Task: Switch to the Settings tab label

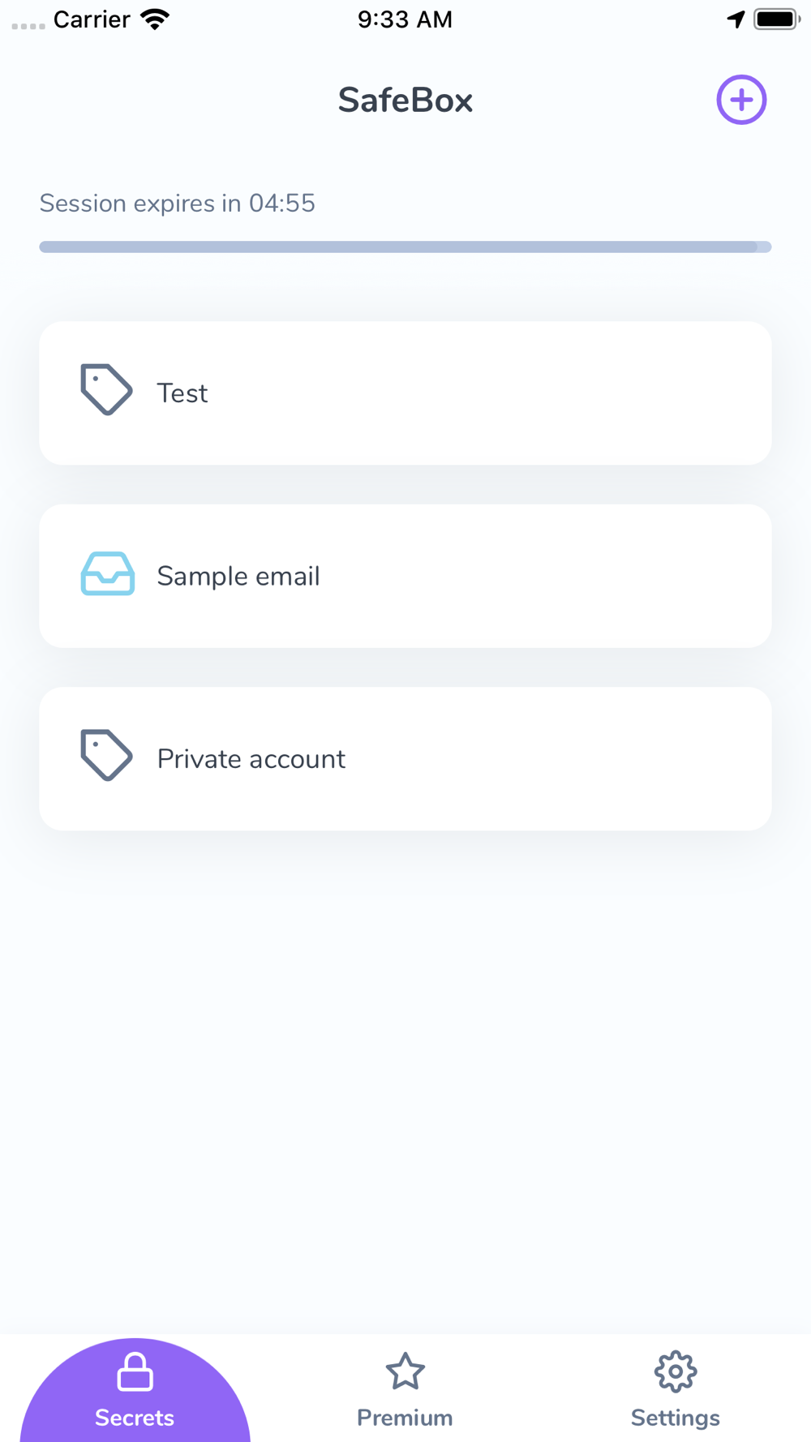Action: [x=676, y=1418]
